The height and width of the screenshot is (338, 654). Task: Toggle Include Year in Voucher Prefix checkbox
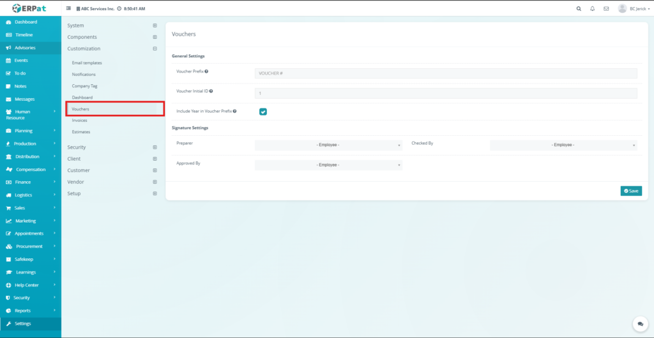tap(262, 112)
